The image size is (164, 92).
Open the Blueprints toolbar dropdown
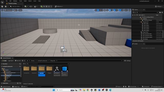[31, 6]
